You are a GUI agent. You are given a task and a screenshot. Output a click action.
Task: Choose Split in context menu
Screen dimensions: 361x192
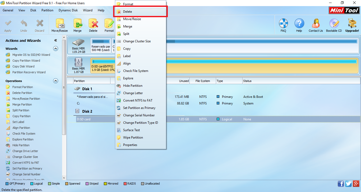tap(141, 34)
